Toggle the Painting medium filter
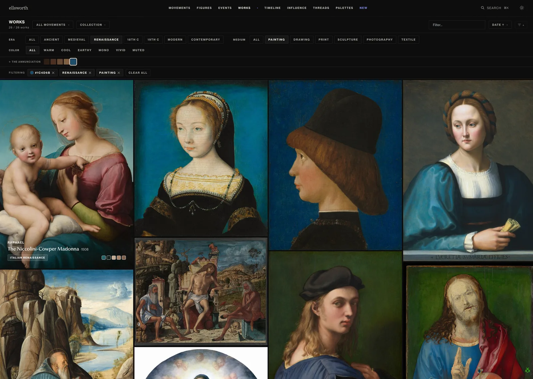 (276, 40)
